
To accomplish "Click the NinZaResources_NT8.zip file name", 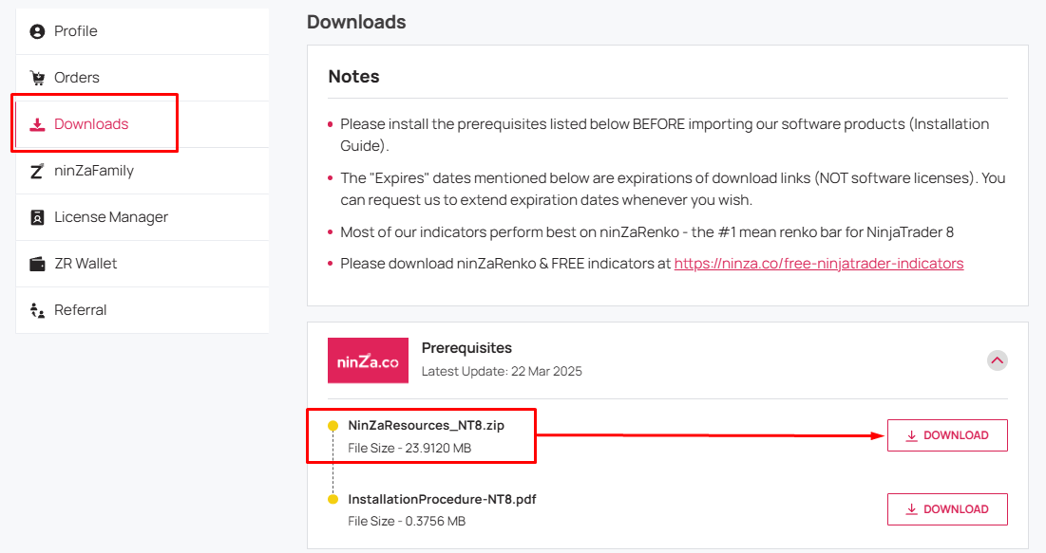I will 427,426.
